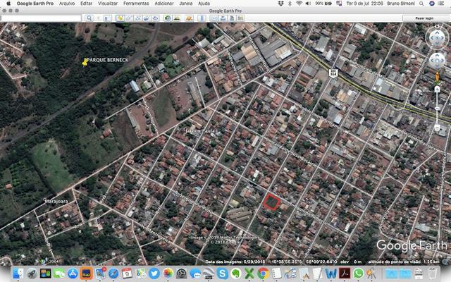Toggle the sidebar visibility toolbar button

point(106,18)
